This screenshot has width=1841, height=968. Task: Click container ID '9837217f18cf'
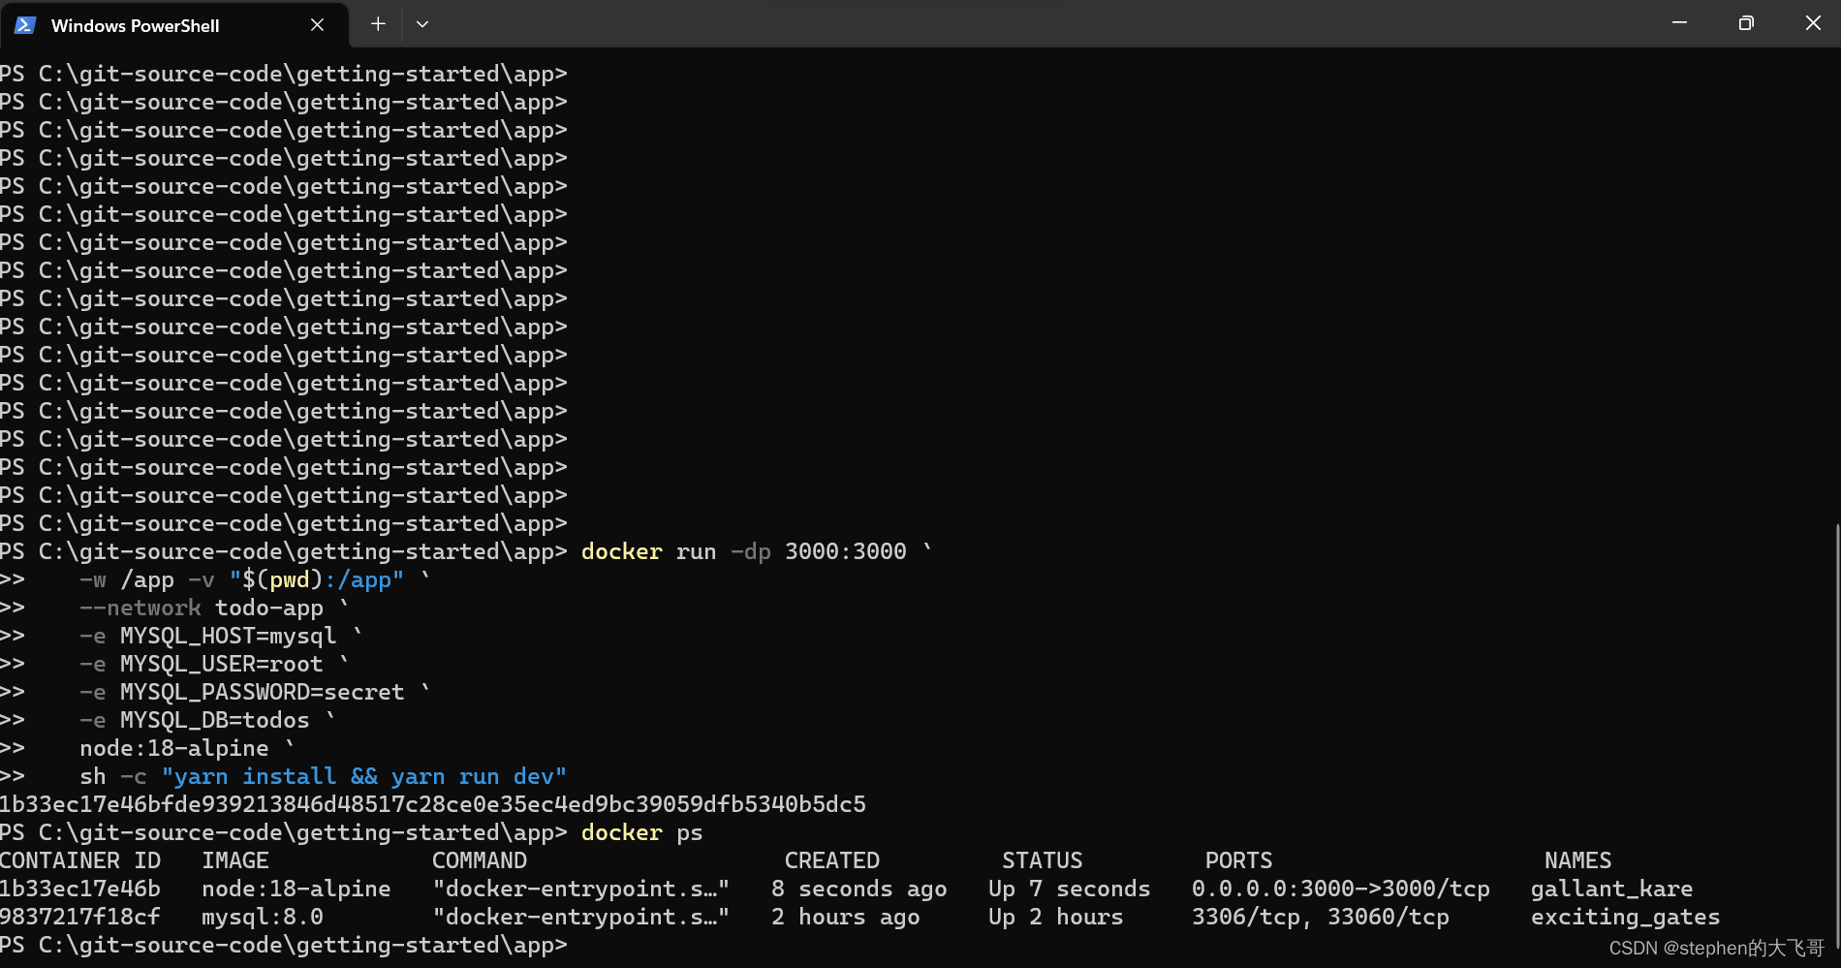pos(80,917)
